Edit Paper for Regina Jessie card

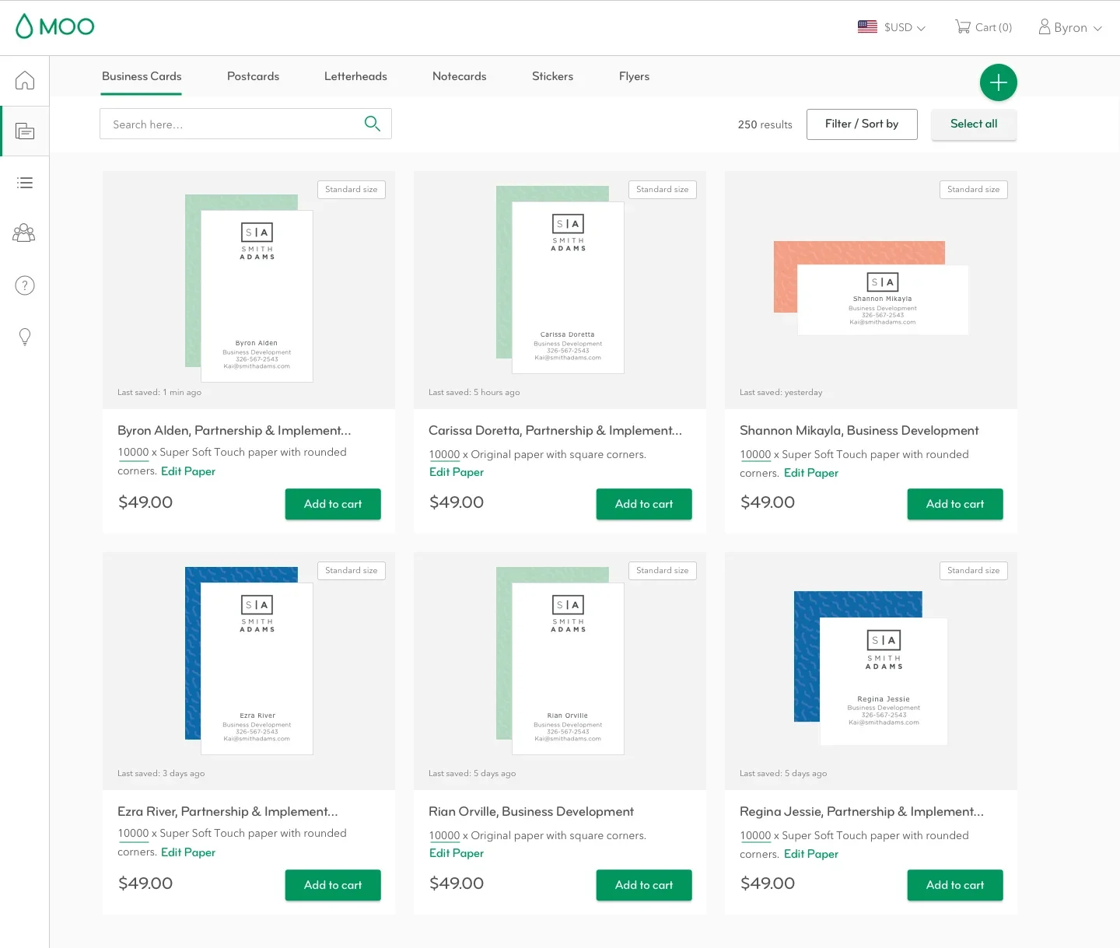[x=811, y=854]
